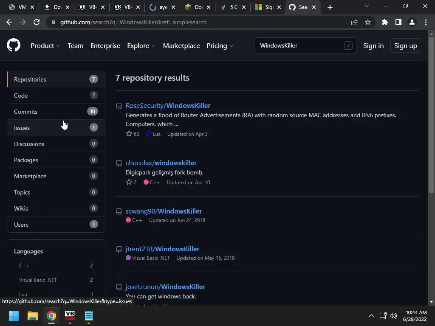Click Sign in link
435x326 pixels.
coord(373,46)
